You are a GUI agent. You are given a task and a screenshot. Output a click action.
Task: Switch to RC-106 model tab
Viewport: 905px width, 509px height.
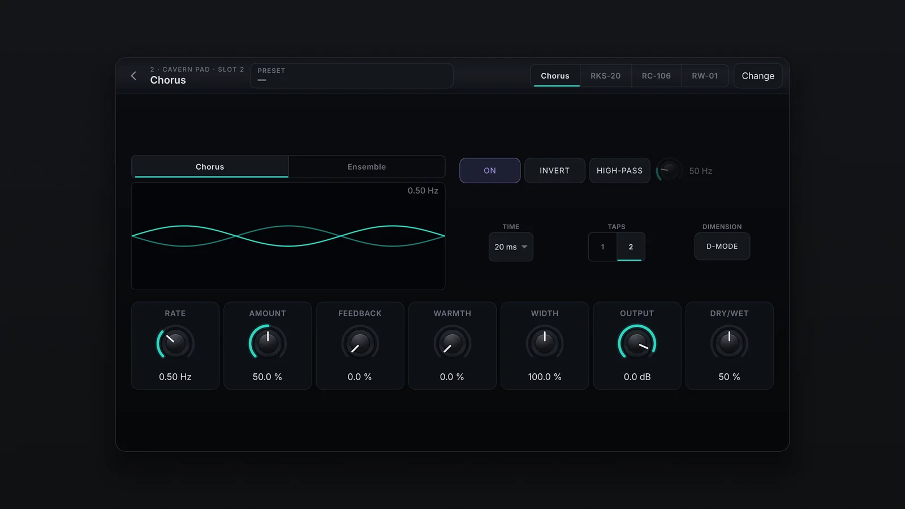pyautogui.click(x=656, y=76)
